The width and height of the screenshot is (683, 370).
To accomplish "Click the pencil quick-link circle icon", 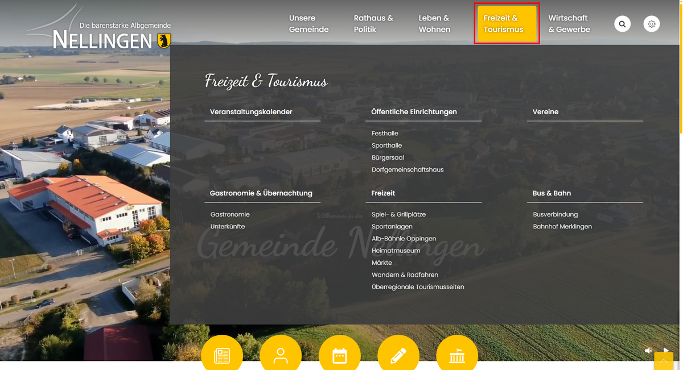I will coord(398,356).
